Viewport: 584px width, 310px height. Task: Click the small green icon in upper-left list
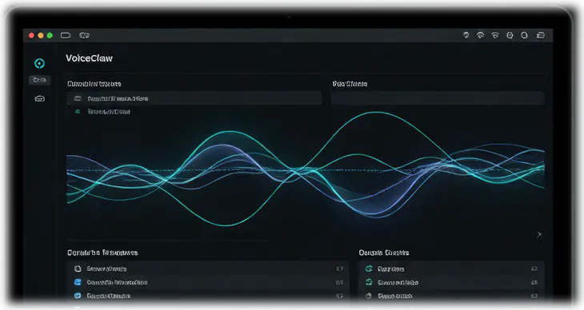[x=78, y=112]
